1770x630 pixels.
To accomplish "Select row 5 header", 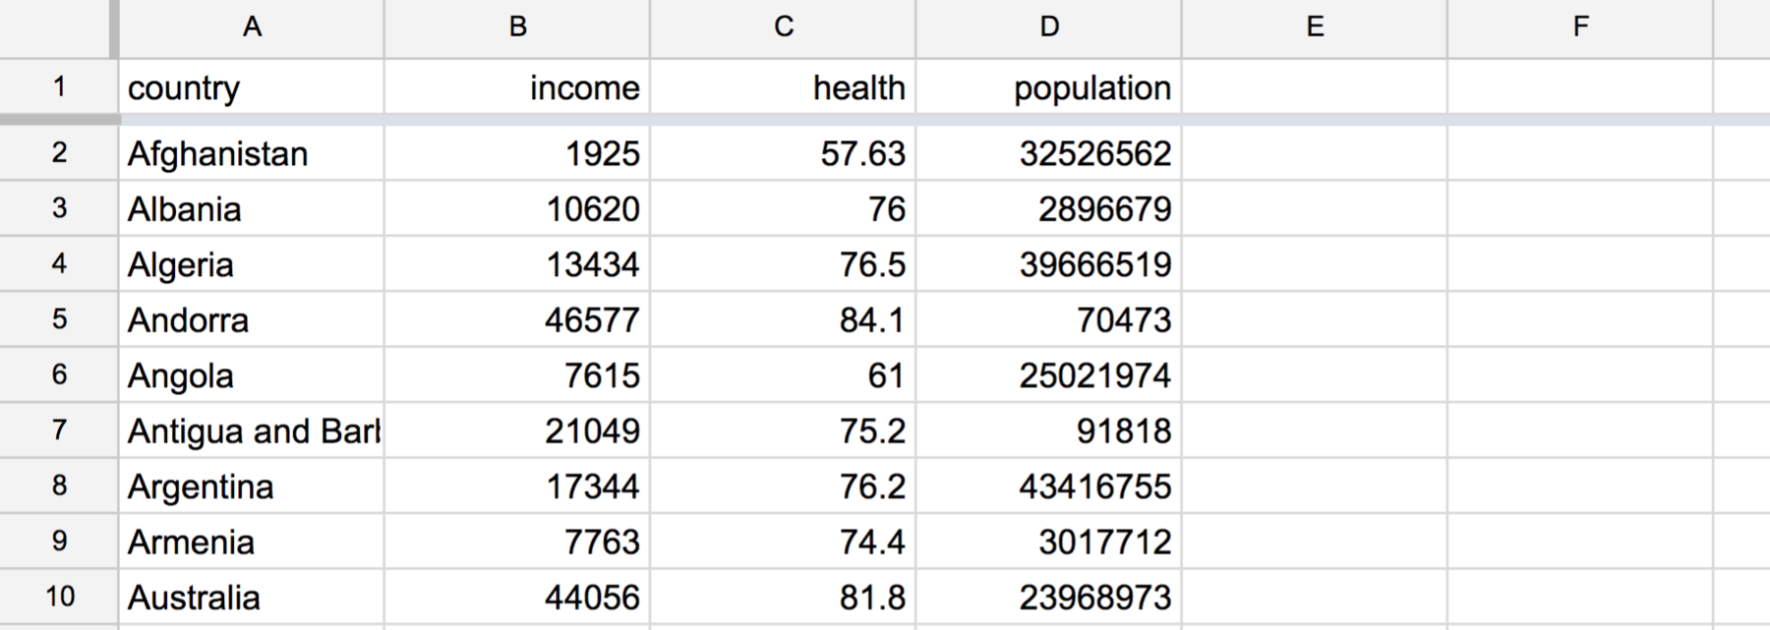I will coord(58,319).
